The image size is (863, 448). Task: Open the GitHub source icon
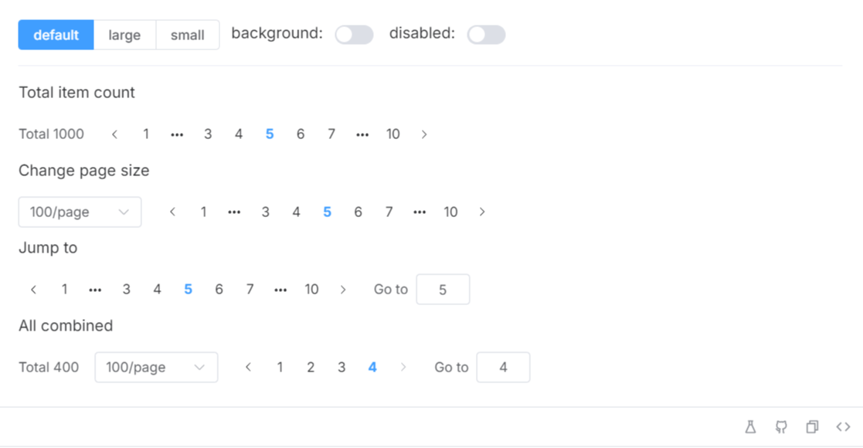(x=781, y=427)
